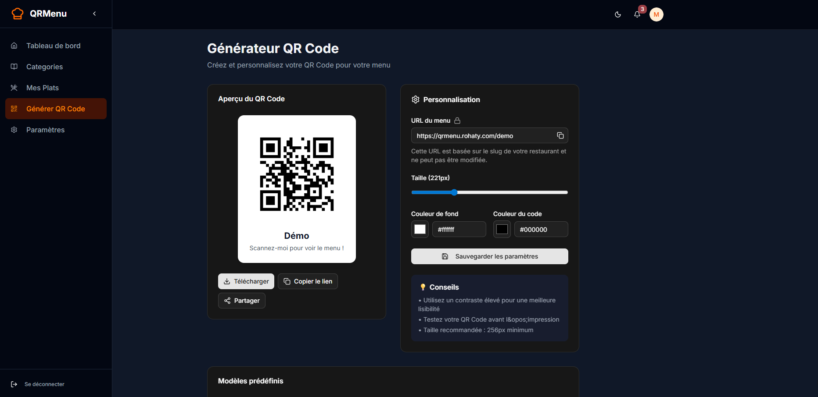This screenshot has width=818, height=397.
Task: Click the copy icon in Copier le lien
Action: (287, 281)
